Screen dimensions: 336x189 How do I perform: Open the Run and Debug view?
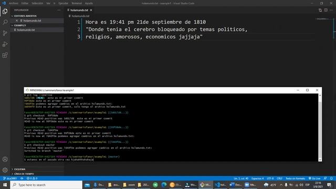[5, 44]
